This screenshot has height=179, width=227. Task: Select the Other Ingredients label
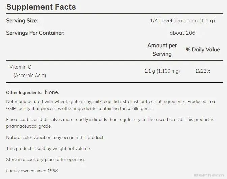pyautogui.click(x=24, y=93)
